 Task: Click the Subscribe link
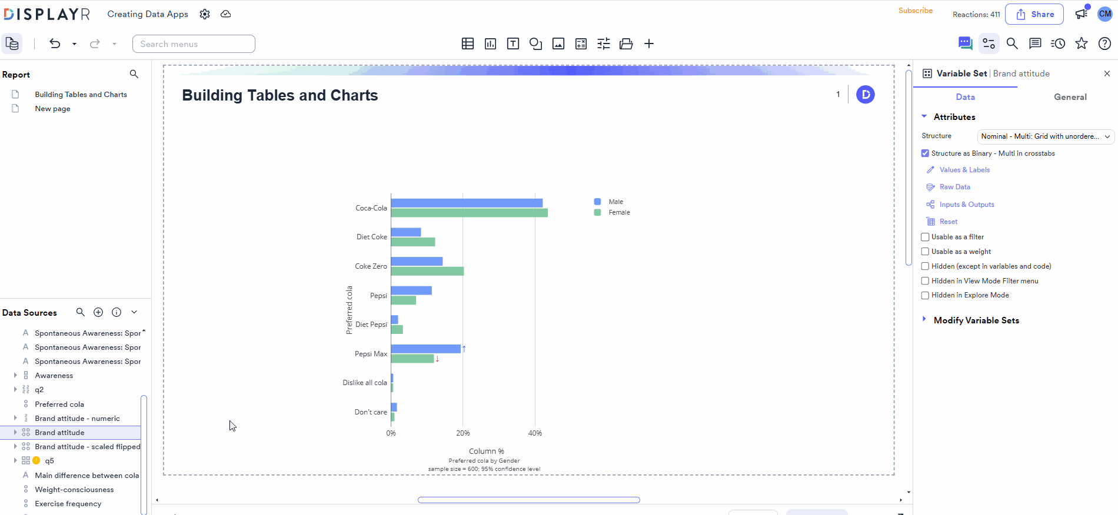[916, 11]
